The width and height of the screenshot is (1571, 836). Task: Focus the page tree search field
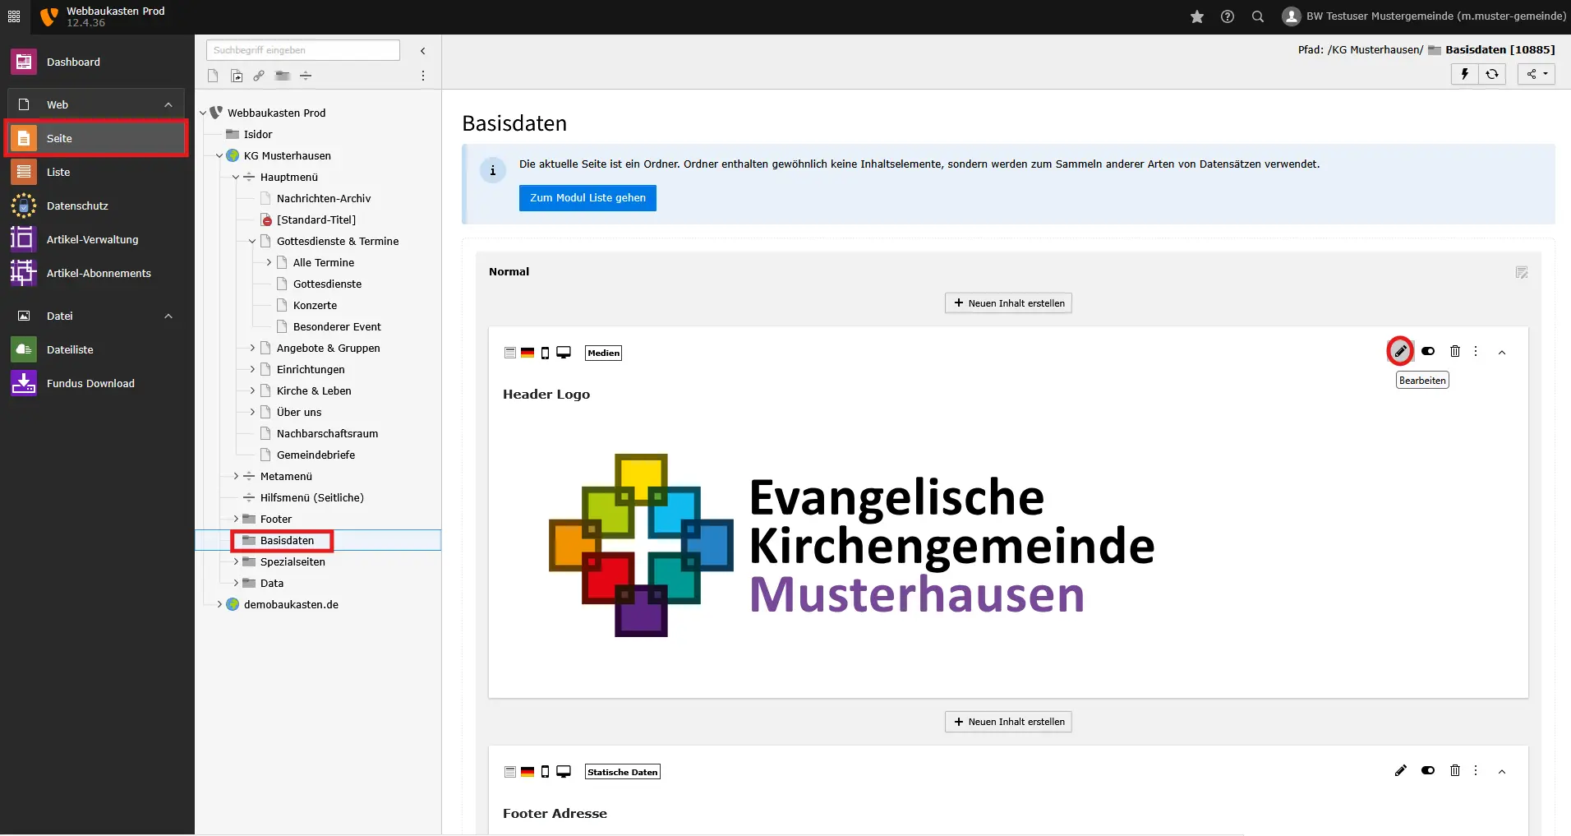point(302,50)
